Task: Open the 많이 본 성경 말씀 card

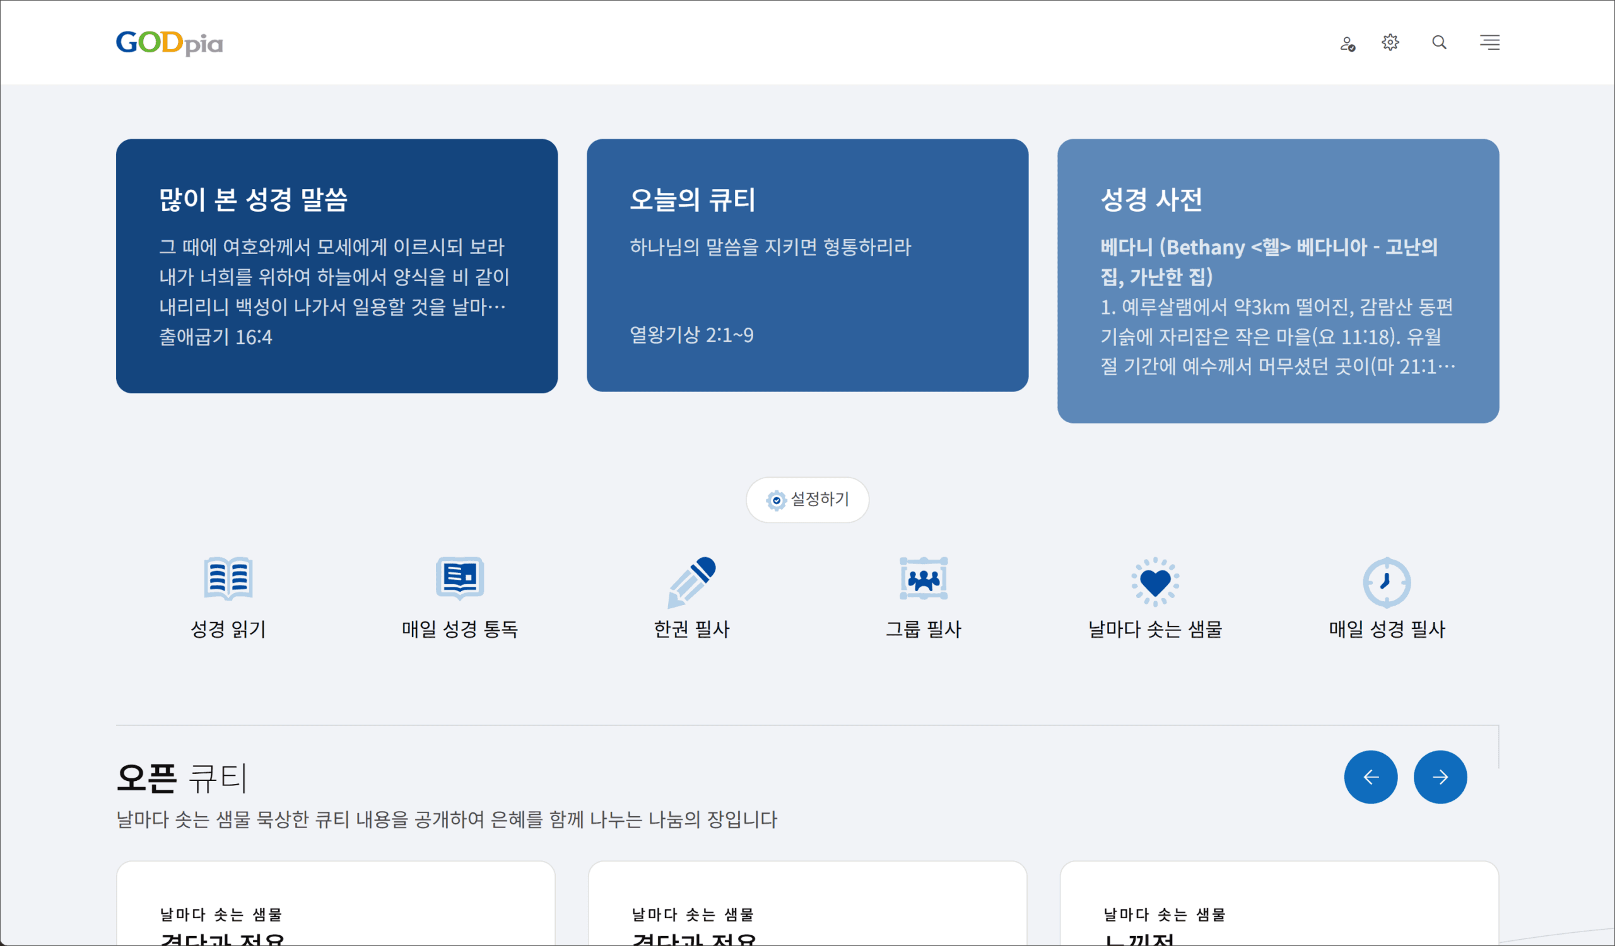Action: click(x=336, y=265)
